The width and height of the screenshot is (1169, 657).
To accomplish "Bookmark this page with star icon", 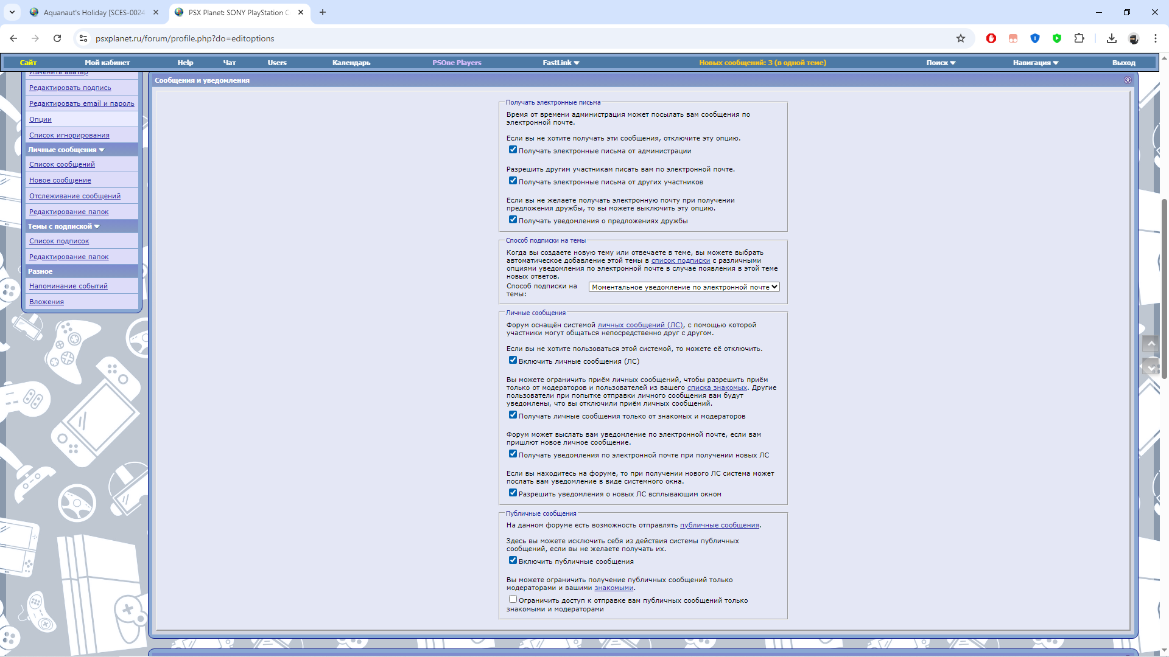I will (x=961, y=38).
